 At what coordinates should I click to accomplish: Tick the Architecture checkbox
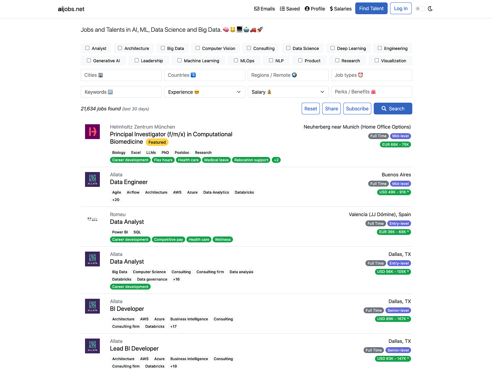click(x=120, y=48)
